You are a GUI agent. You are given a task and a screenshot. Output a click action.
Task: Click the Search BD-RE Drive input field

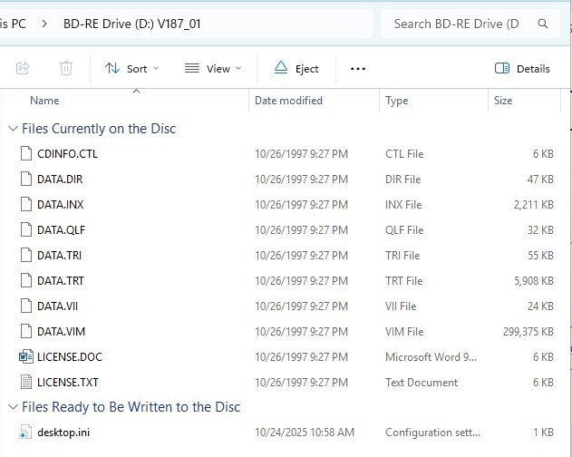pyautogui.click(x=456, y=24)
